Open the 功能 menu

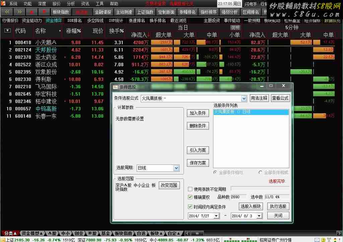(27, 4)
